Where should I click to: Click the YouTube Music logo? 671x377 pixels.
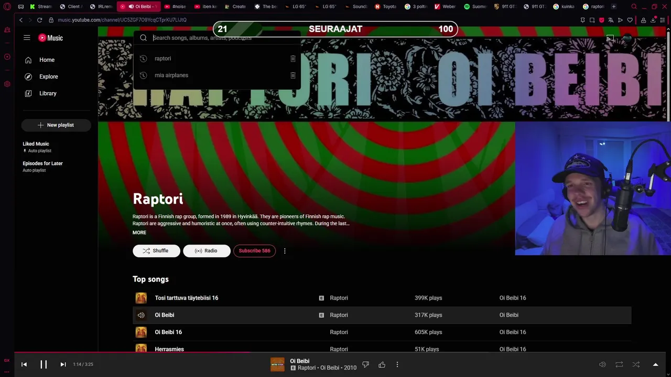pyautogui.click(x=50, y=38)
